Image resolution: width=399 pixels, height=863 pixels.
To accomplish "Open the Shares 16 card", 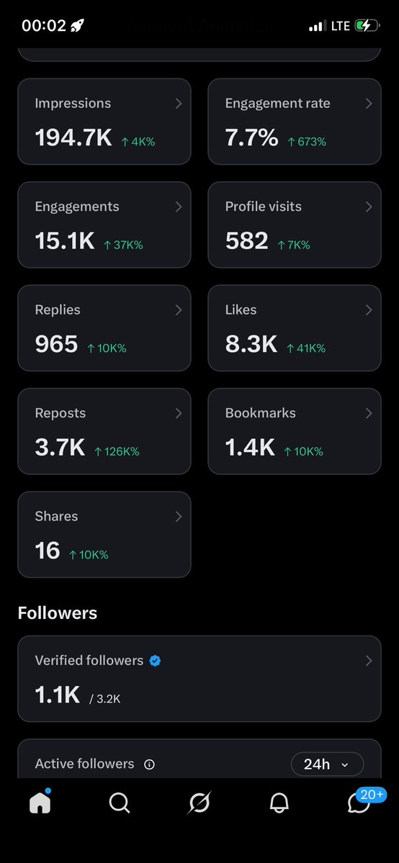I will tap(104, 534).
